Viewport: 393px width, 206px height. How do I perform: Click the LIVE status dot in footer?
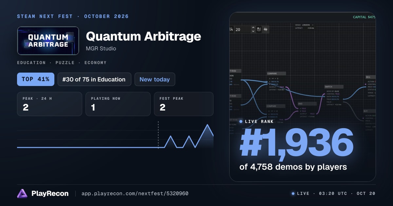pyautogui.click(x=293, y=194)
